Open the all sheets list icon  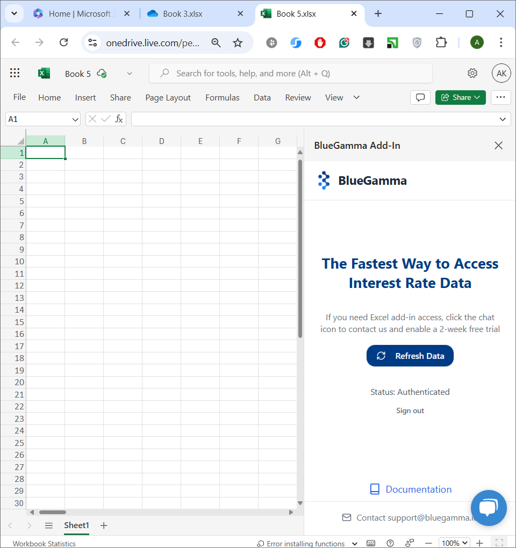coord(49,525)
